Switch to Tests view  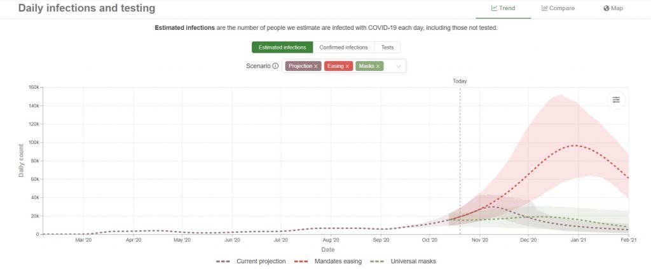tap(387, 47)
